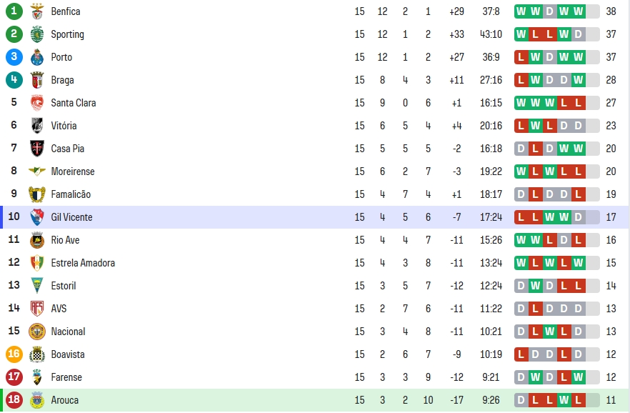Click the green position 1 badge
Image resolution: width=630 pixels, height=413 pixels.
(x=14, y=11)
